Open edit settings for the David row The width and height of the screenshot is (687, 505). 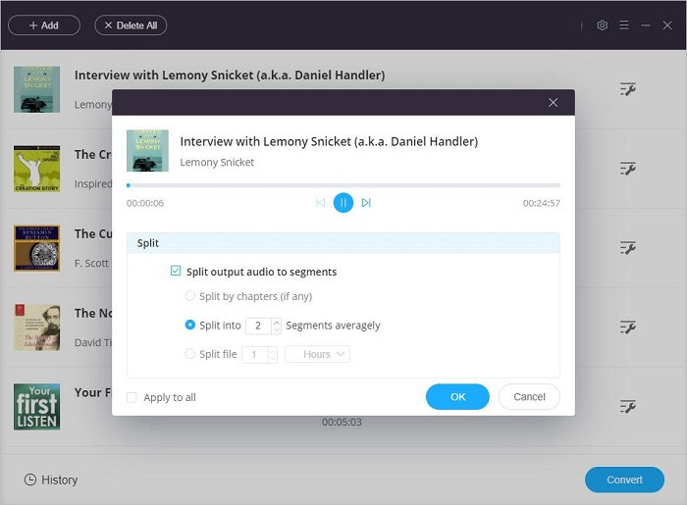(628, 327)
